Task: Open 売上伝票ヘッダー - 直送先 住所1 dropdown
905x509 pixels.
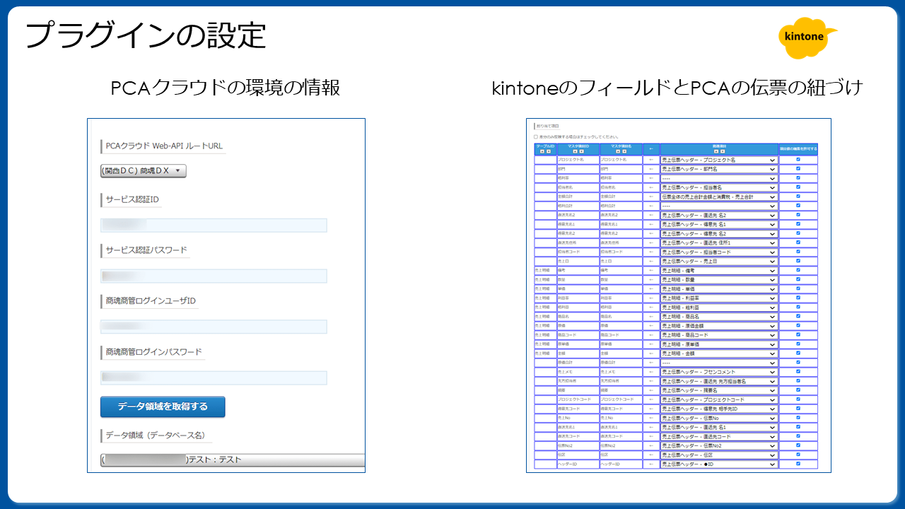Action: (x=719, y=242)
